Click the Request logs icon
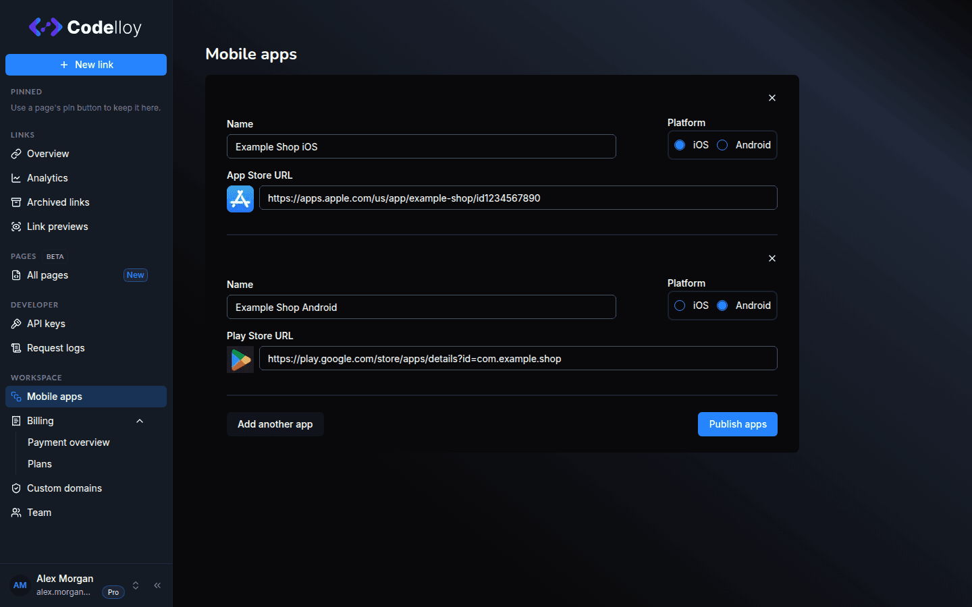The height and width of the screenshot is (607, 972). [16, 348]
